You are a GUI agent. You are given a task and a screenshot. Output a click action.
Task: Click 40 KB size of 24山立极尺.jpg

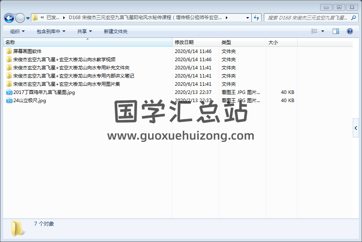(287, 101)
